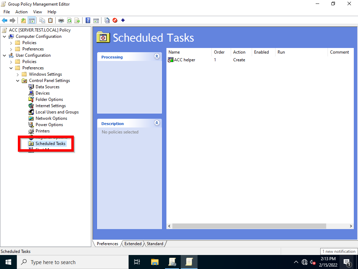
Task: Click the Print toolbar icon
Action: pyautogui.click(x=61, y=20)
